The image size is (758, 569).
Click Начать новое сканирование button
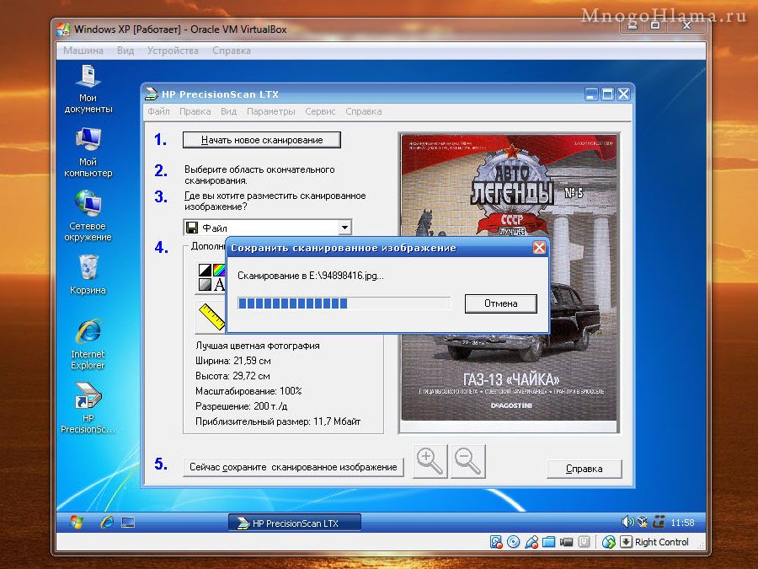262,140
